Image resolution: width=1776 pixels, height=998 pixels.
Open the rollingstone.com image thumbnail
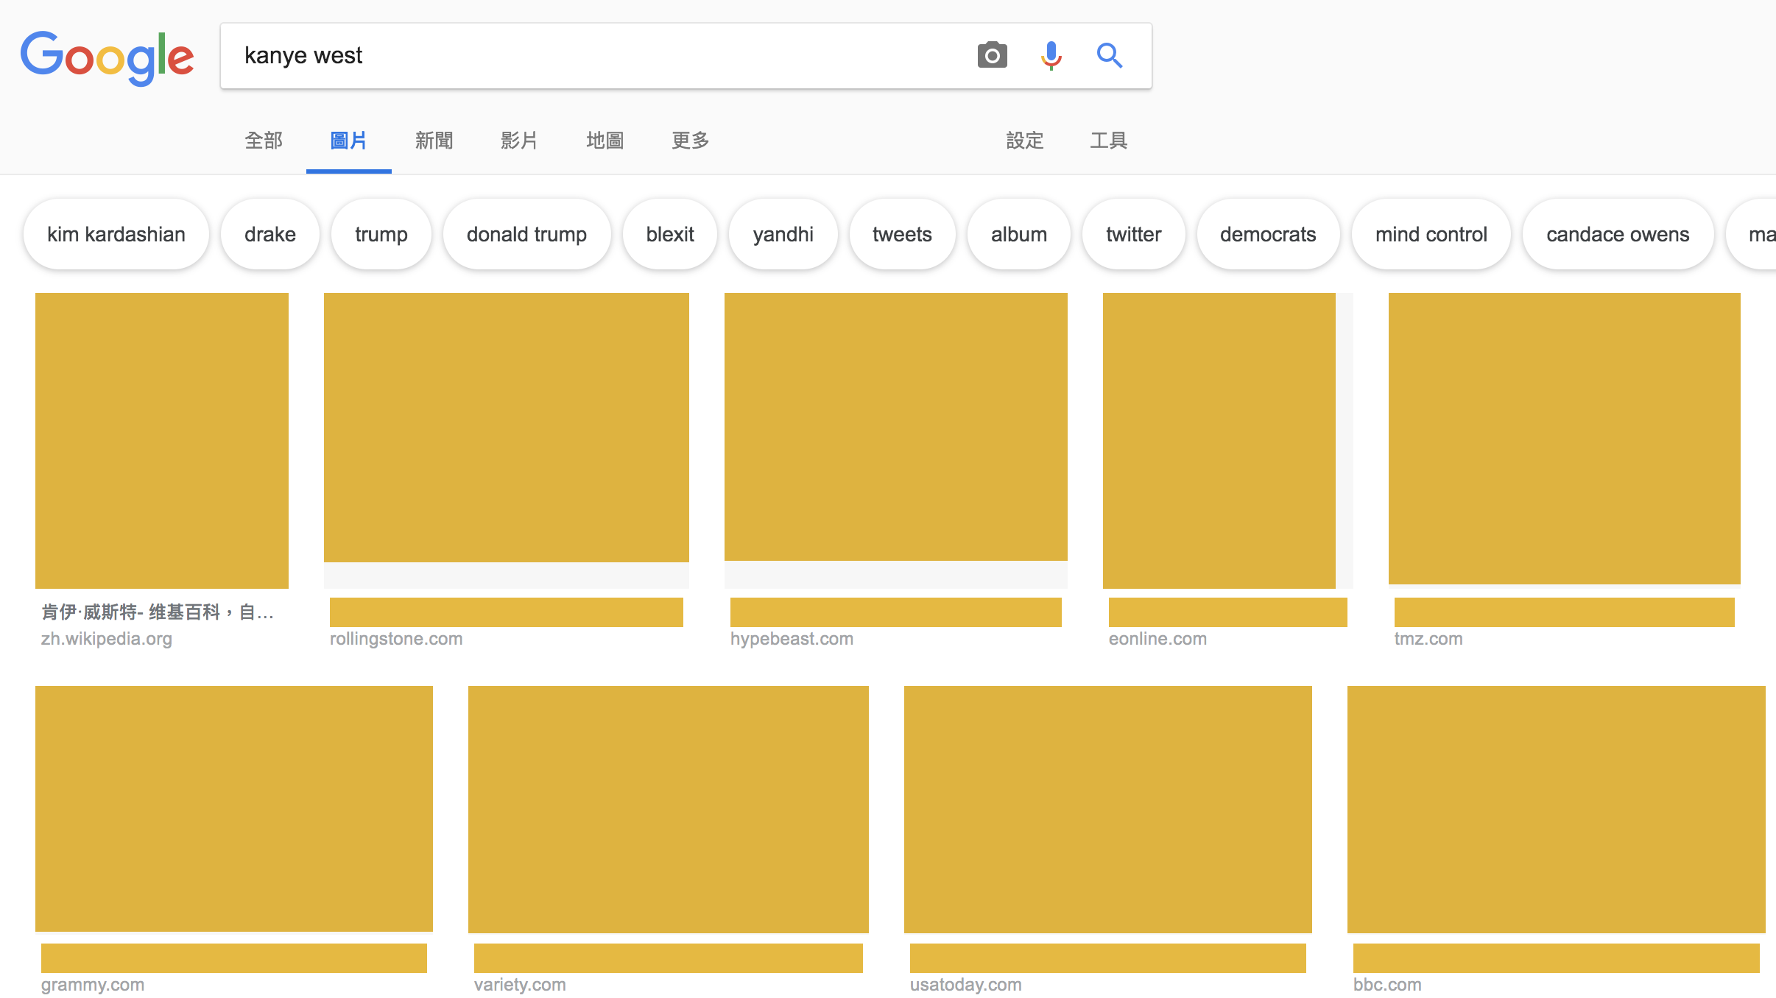click(507, 428)
